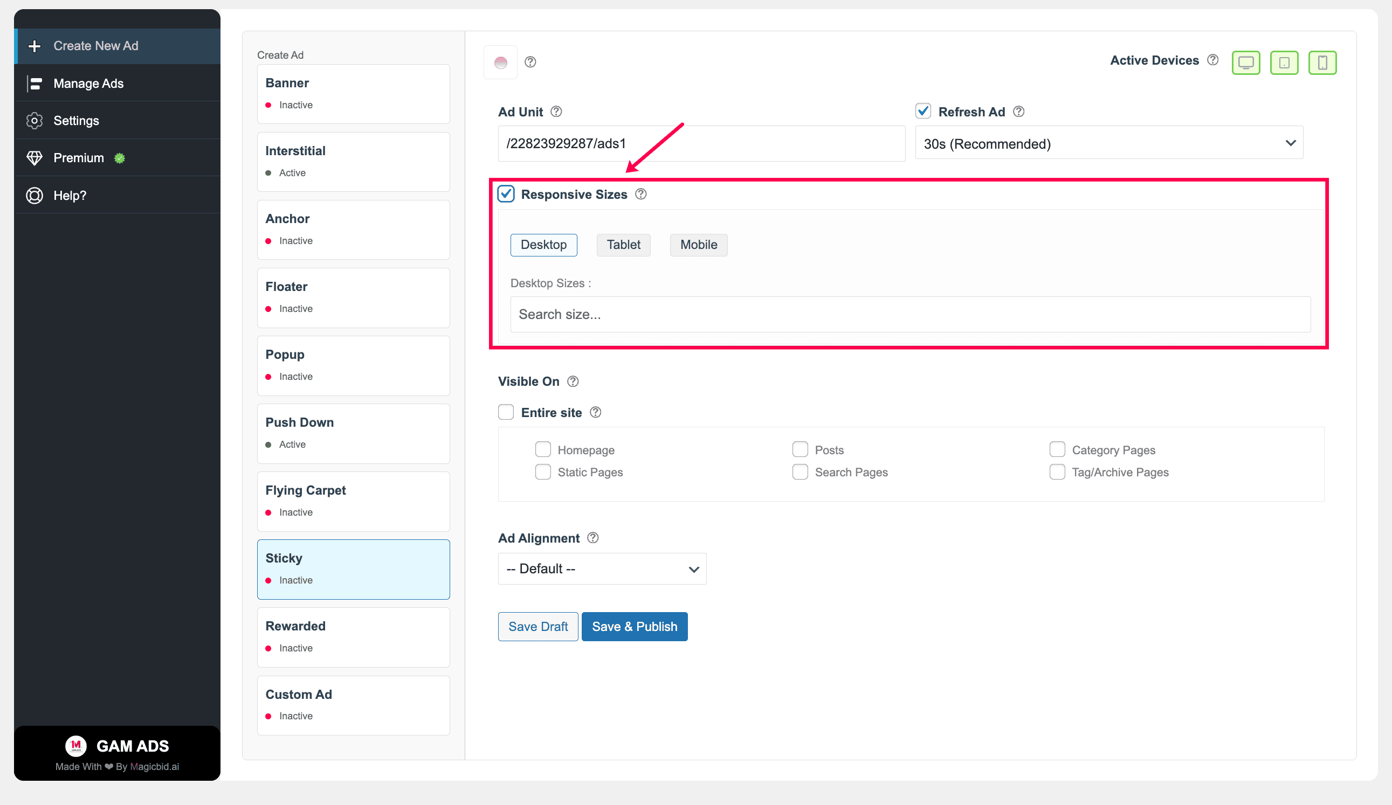Screen dimensions: 1392x805
Task: Toggle the tablet device icon in Active Devices
Action: 1284,63
